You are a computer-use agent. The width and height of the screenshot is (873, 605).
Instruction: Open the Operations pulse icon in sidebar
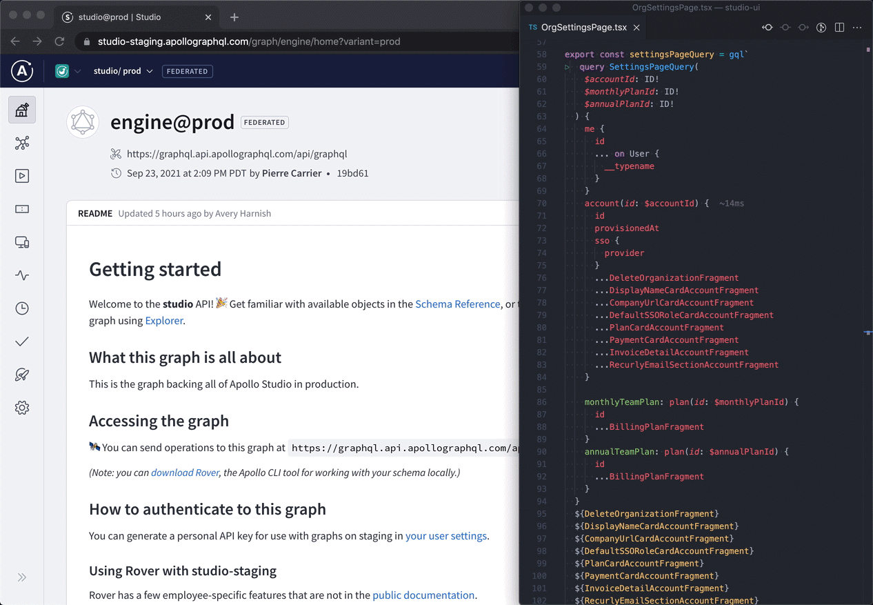click(x=22, y=275)
